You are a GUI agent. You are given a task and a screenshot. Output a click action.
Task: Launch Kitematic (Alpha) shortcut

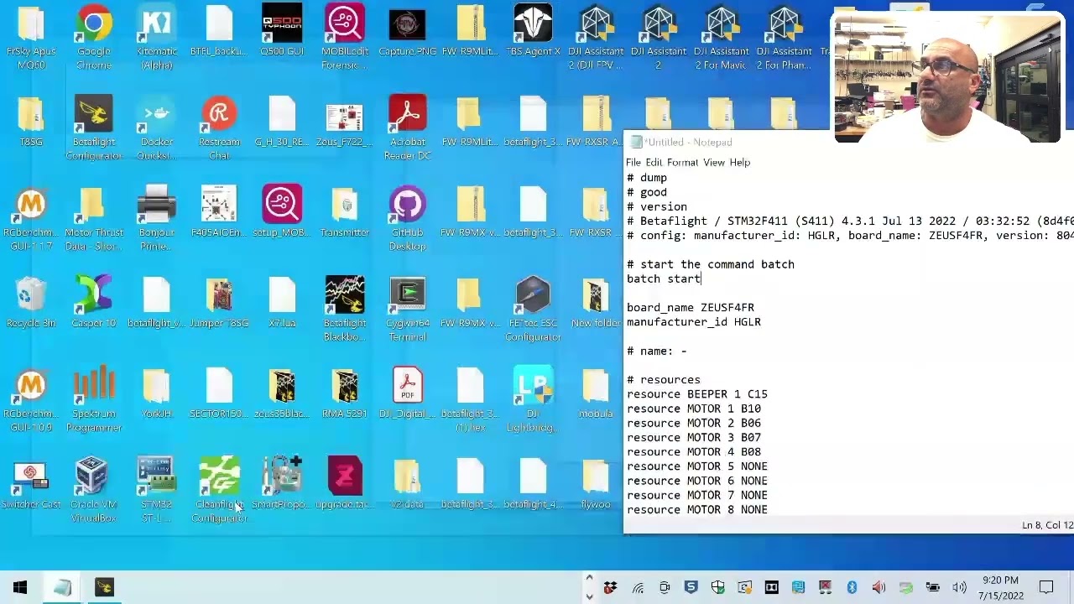coord(157,35)
